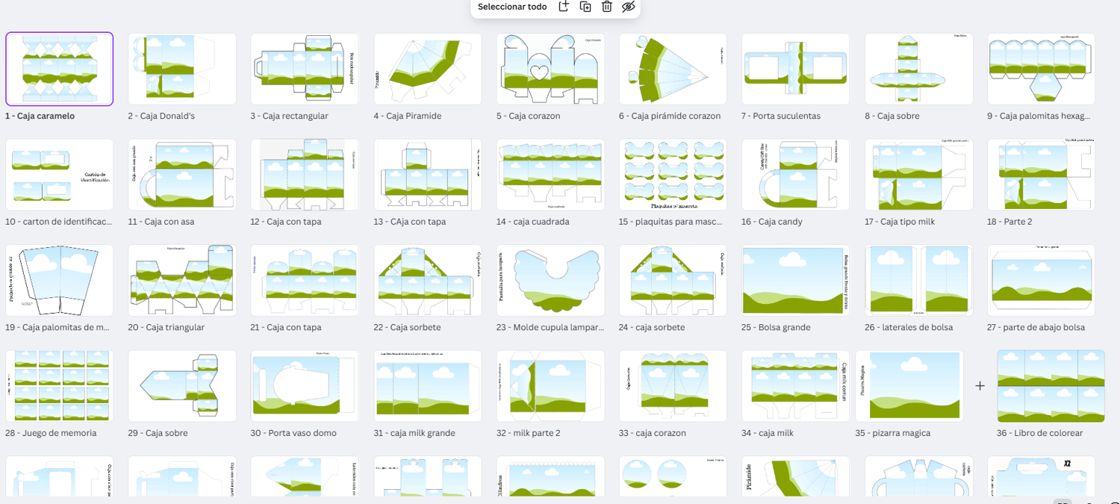Open page 18 Parte 2 thumbnail
The image size is (1120, 504).
[x=1041, y=175]
